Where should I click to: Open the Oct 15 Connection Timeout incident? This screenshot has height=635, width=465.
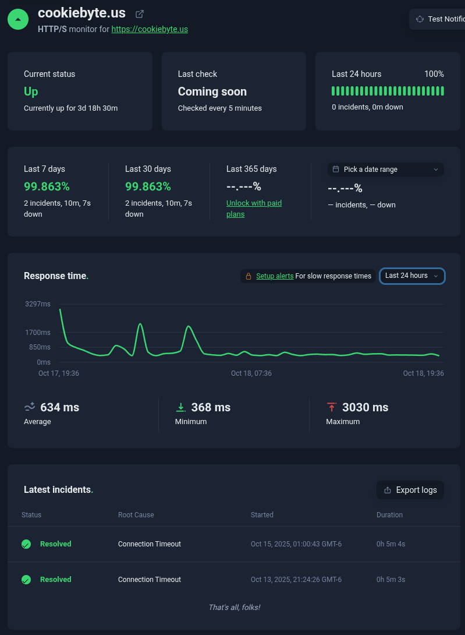[x=150, y=544]
